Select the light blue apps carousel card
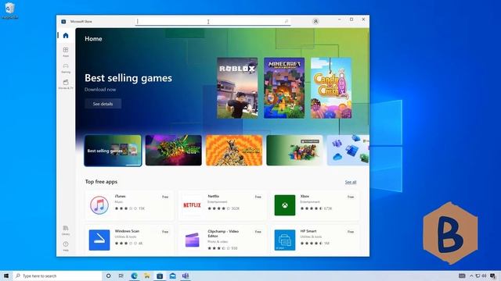 (348, 151)
